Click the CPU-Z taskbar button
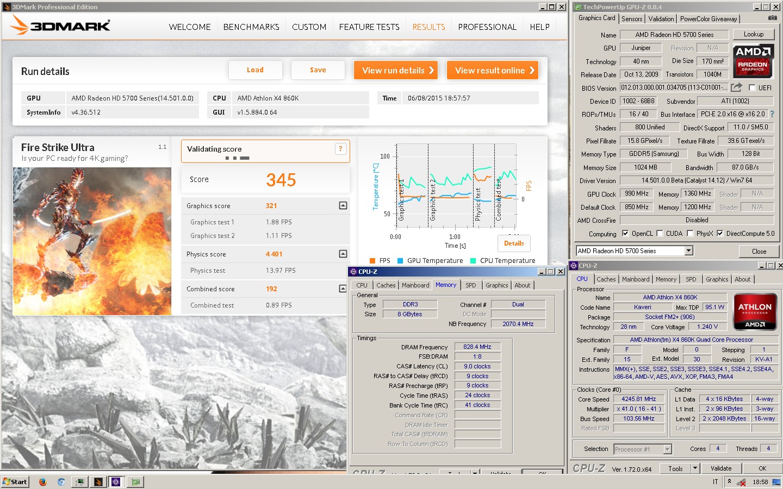Image resolution: width=783 pixels, height=489 pixels. 116,481
